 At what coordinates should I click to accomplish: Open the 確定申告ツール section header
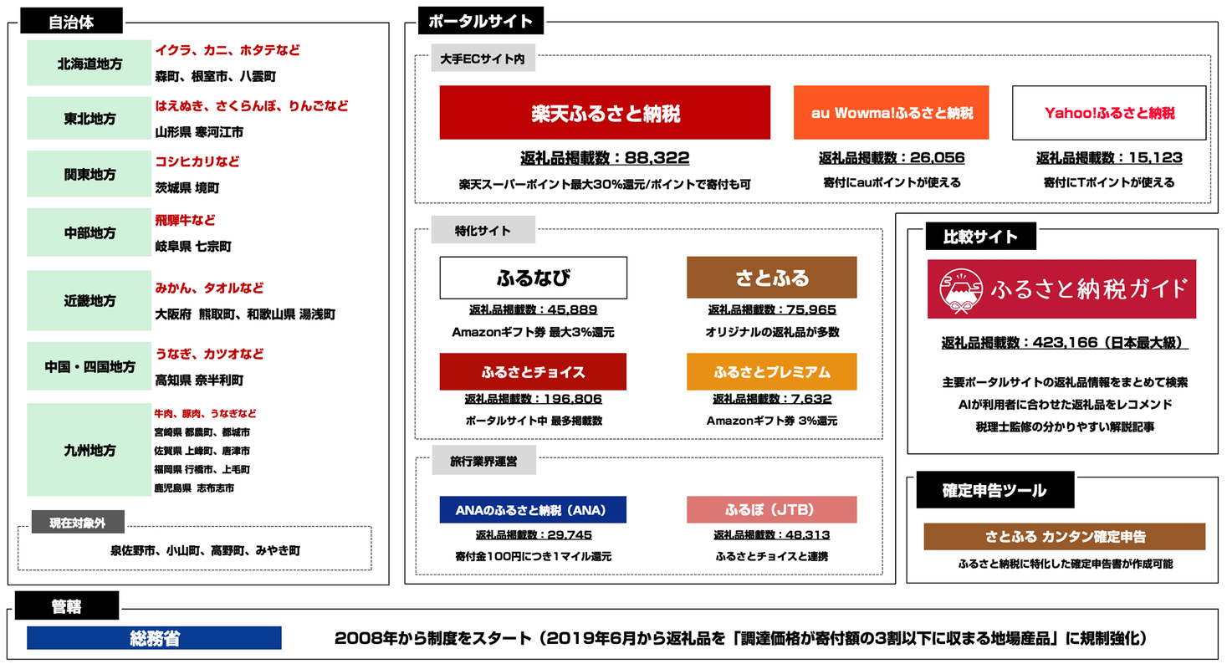pyautogui.click(x=994, y=491)
